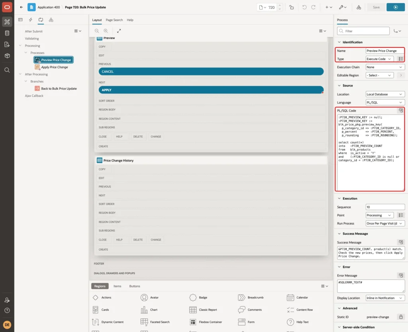Screen dimensions: 408x332
Task: Open Administration user icon in sidebar
Action: coord(7,300)
